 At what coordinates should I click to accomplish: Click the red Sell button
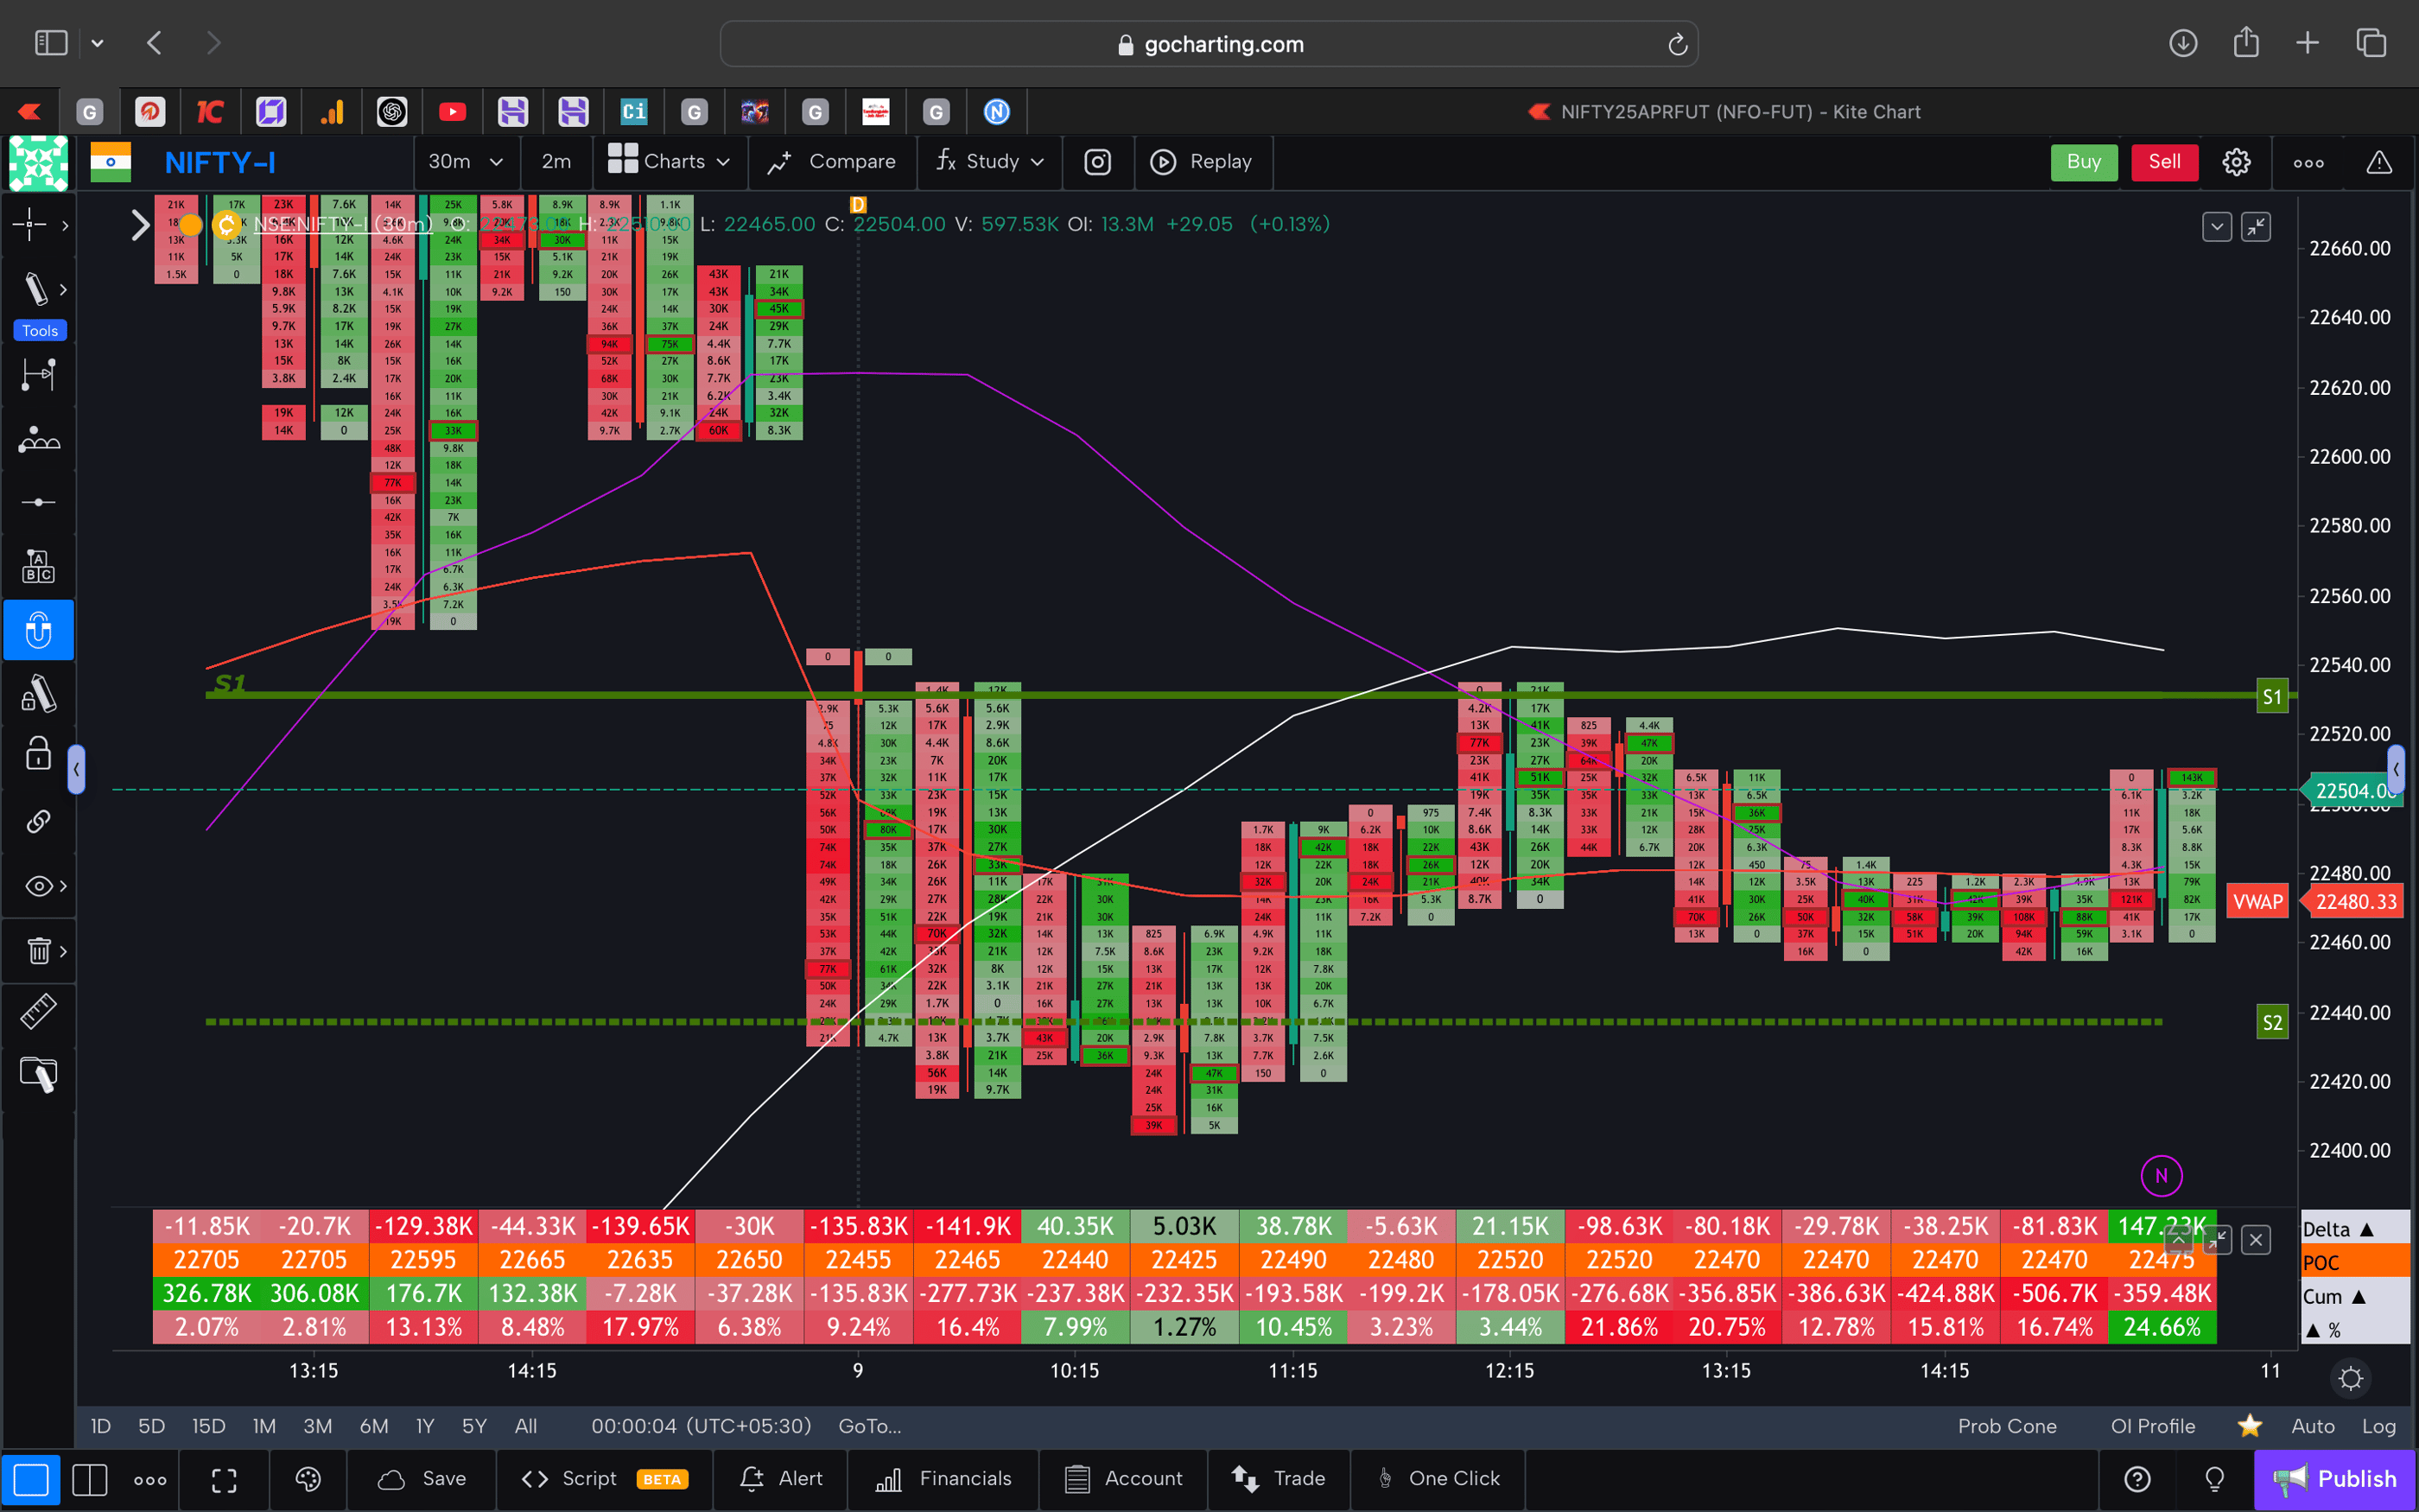coord(2164,161)
